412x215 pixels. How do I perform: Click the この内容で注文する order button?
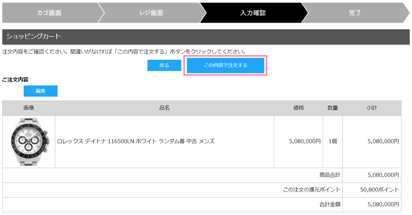click(x=225, y=65)
